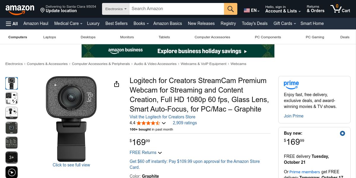356x178 pixels.
Task: Click the Amazon logo
Action: pos(20,9)
